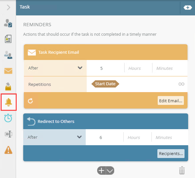This screenshot has width=195, height=178.
Task: Add a reminder with the plus button
Action: (101, 170)
